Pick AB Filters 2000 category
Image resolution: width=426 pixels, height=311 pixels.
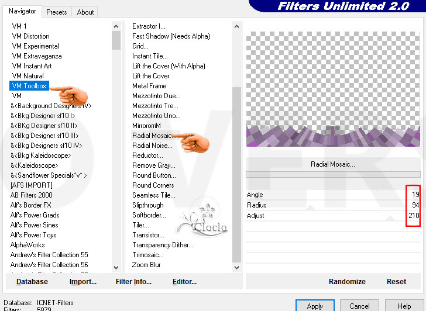31,195
